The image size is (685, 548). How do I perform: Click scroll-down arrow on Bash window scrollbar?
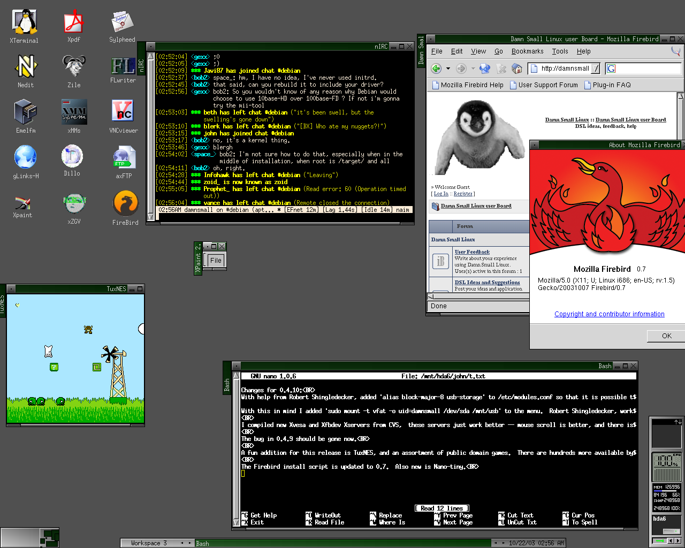[x=237, y=522]
